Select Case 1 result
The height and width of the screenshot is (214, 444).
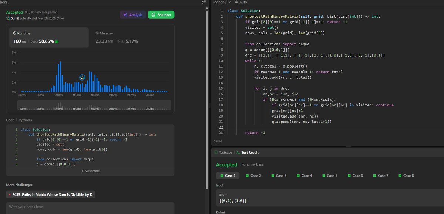click(x=228, y=176)
